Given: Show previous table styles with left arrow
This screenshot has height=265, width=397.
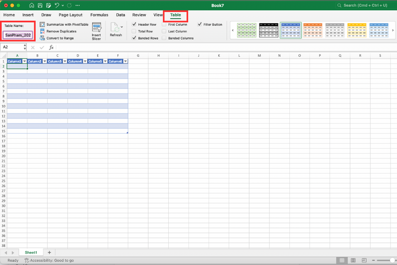Looking at the screenshot, I should click(x=233, y=30).
